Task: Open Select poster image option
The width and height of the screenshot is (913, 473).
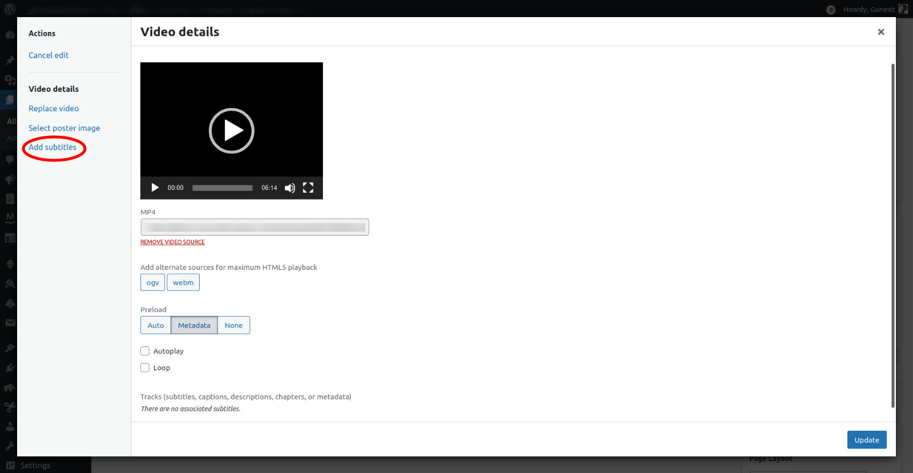Action: pyautogui.click(x=64, y=128)
